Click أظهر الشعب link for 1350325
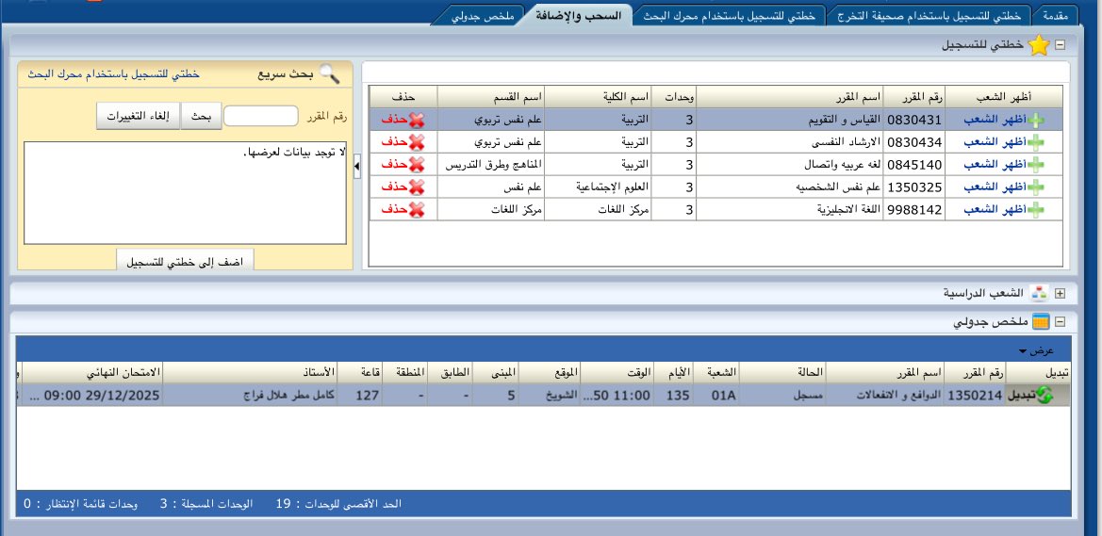The image size is (1102, 536). (x=995, y=187)
